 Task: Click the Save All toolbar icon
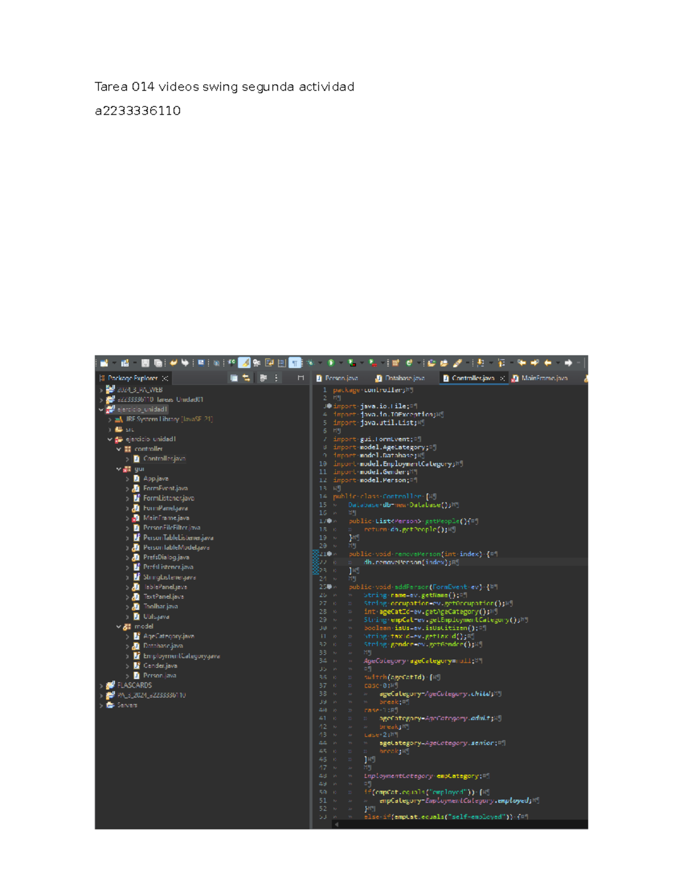pos(157,362)
